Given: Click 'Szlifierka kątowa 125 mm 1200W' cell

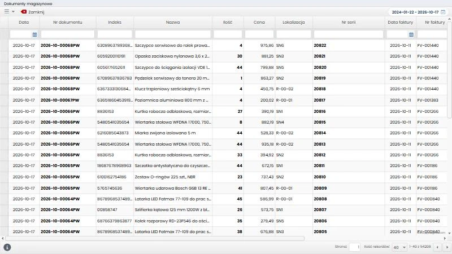Looking at the screenshot, I should tap(172, 209).
